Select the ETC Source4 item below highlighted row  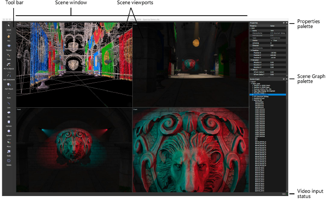tap(261, 96)
